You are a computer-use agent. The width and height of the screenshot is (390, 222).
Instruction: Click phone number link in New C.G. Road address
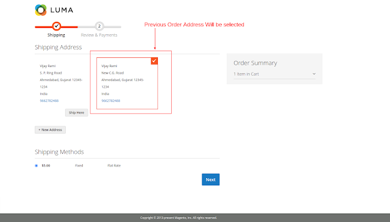click(x=111, y=101)
